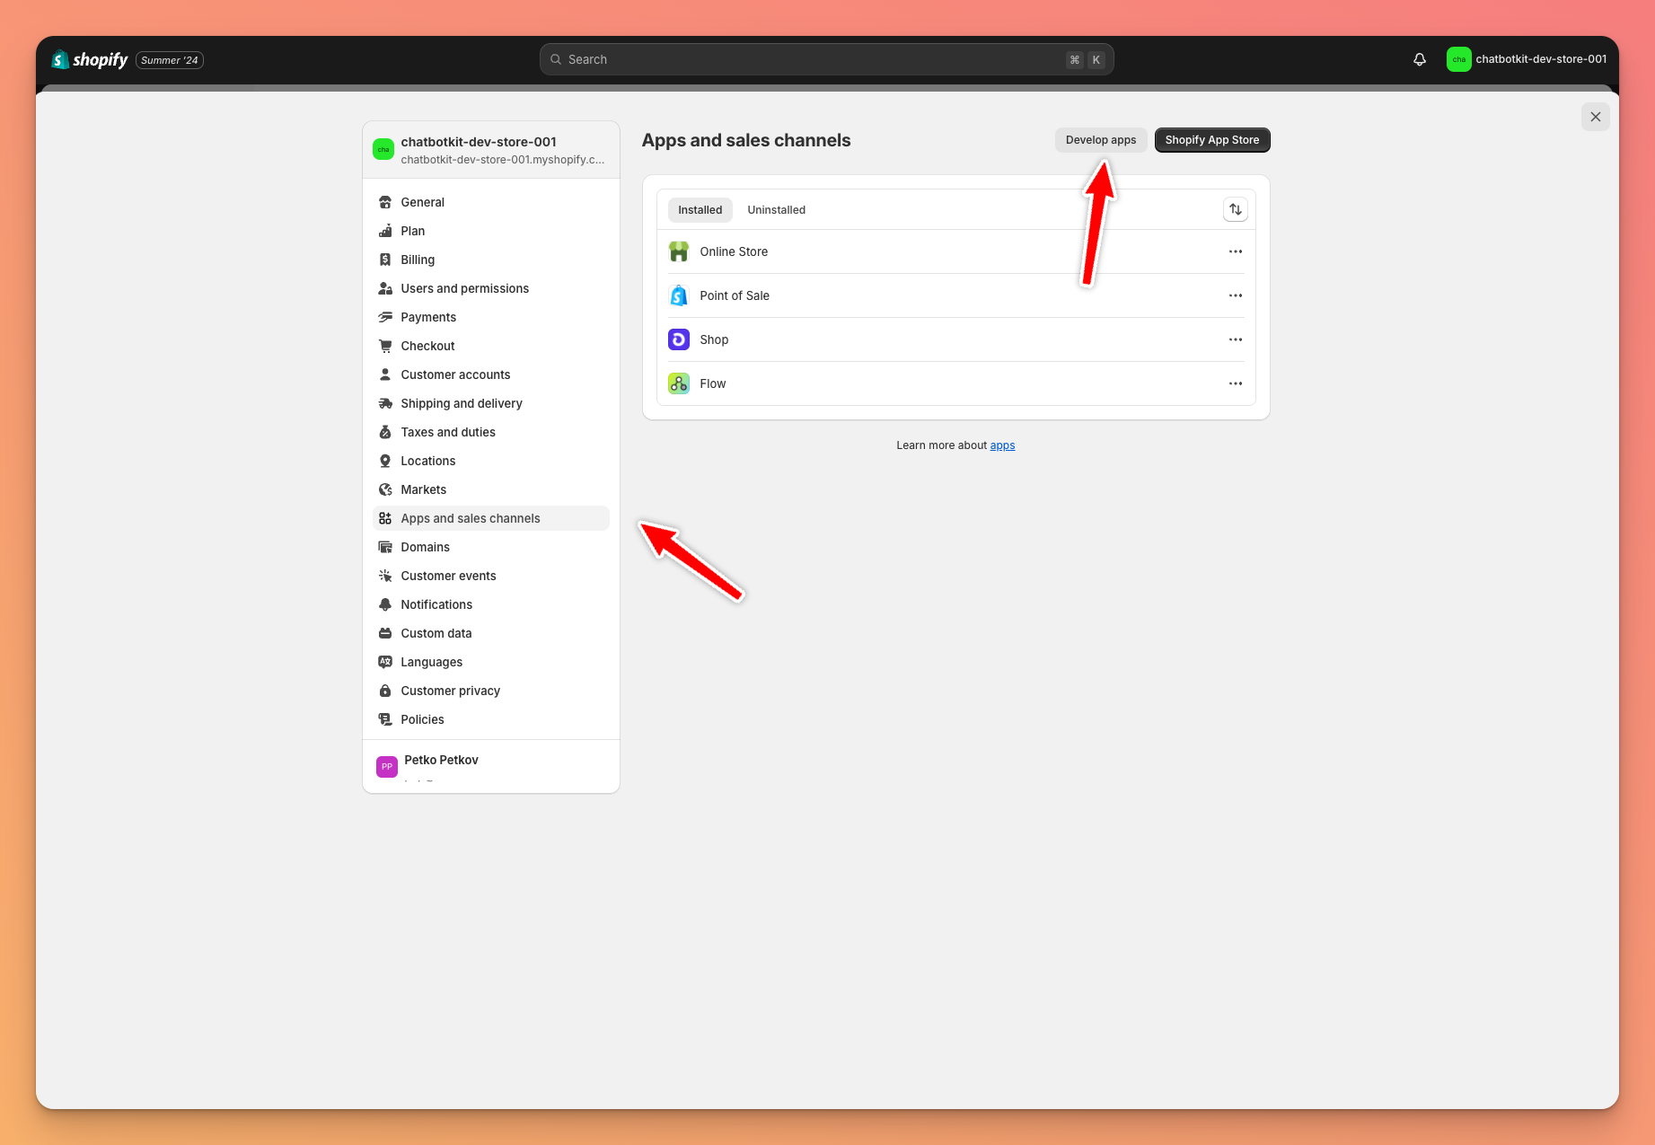Open Checkout settings
The width and height of the screenshot is (1655, 1145).
490,346
